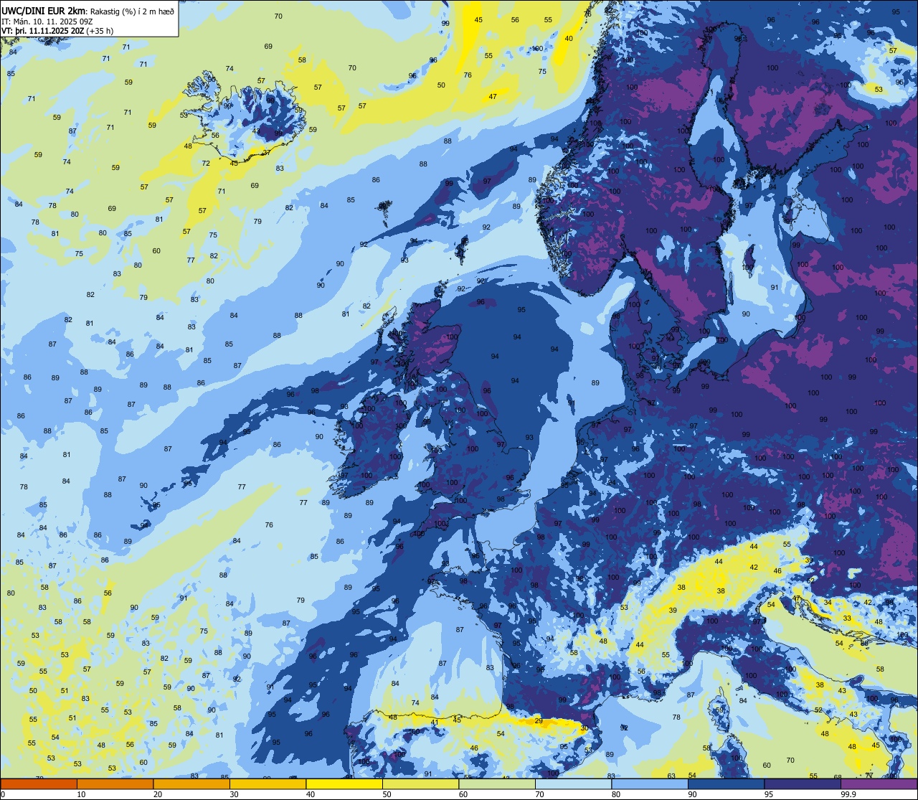Click the legend scale label 95
Screen dimensions: 918x800
tap(769, 794)
